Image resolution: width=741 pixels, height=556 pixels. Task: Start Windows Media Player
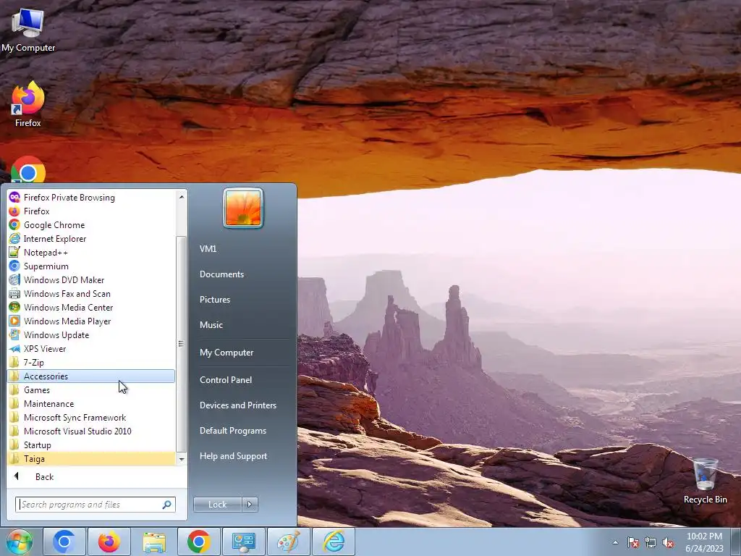click(91, 321)
